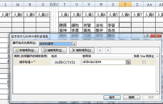
Task: Click the 人員9 cell in column N
Action: 30,15
